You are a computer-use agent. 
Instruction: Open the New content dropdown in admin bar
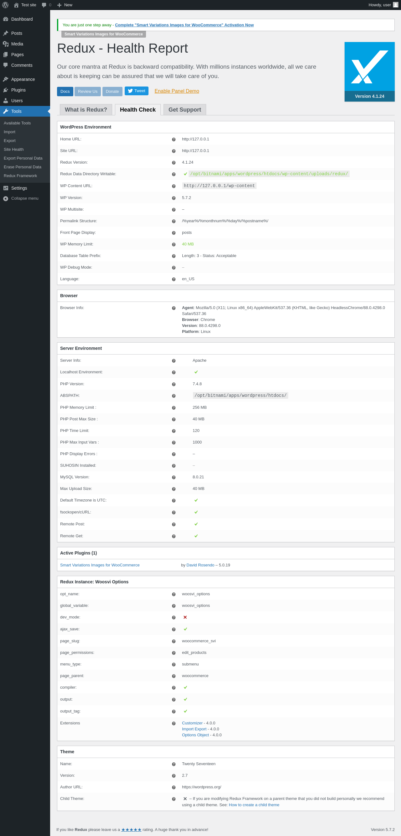point(65,5)
